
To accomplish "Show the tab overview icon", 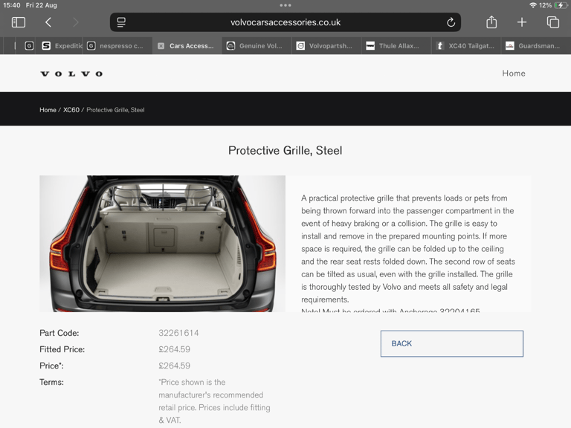I will point(553,22).
